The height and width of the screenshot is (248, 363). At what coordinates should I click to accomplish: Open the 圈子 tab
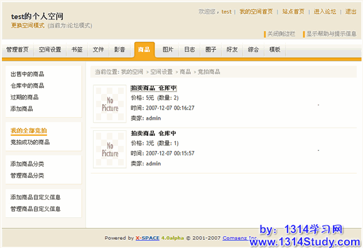click(211, 49)
